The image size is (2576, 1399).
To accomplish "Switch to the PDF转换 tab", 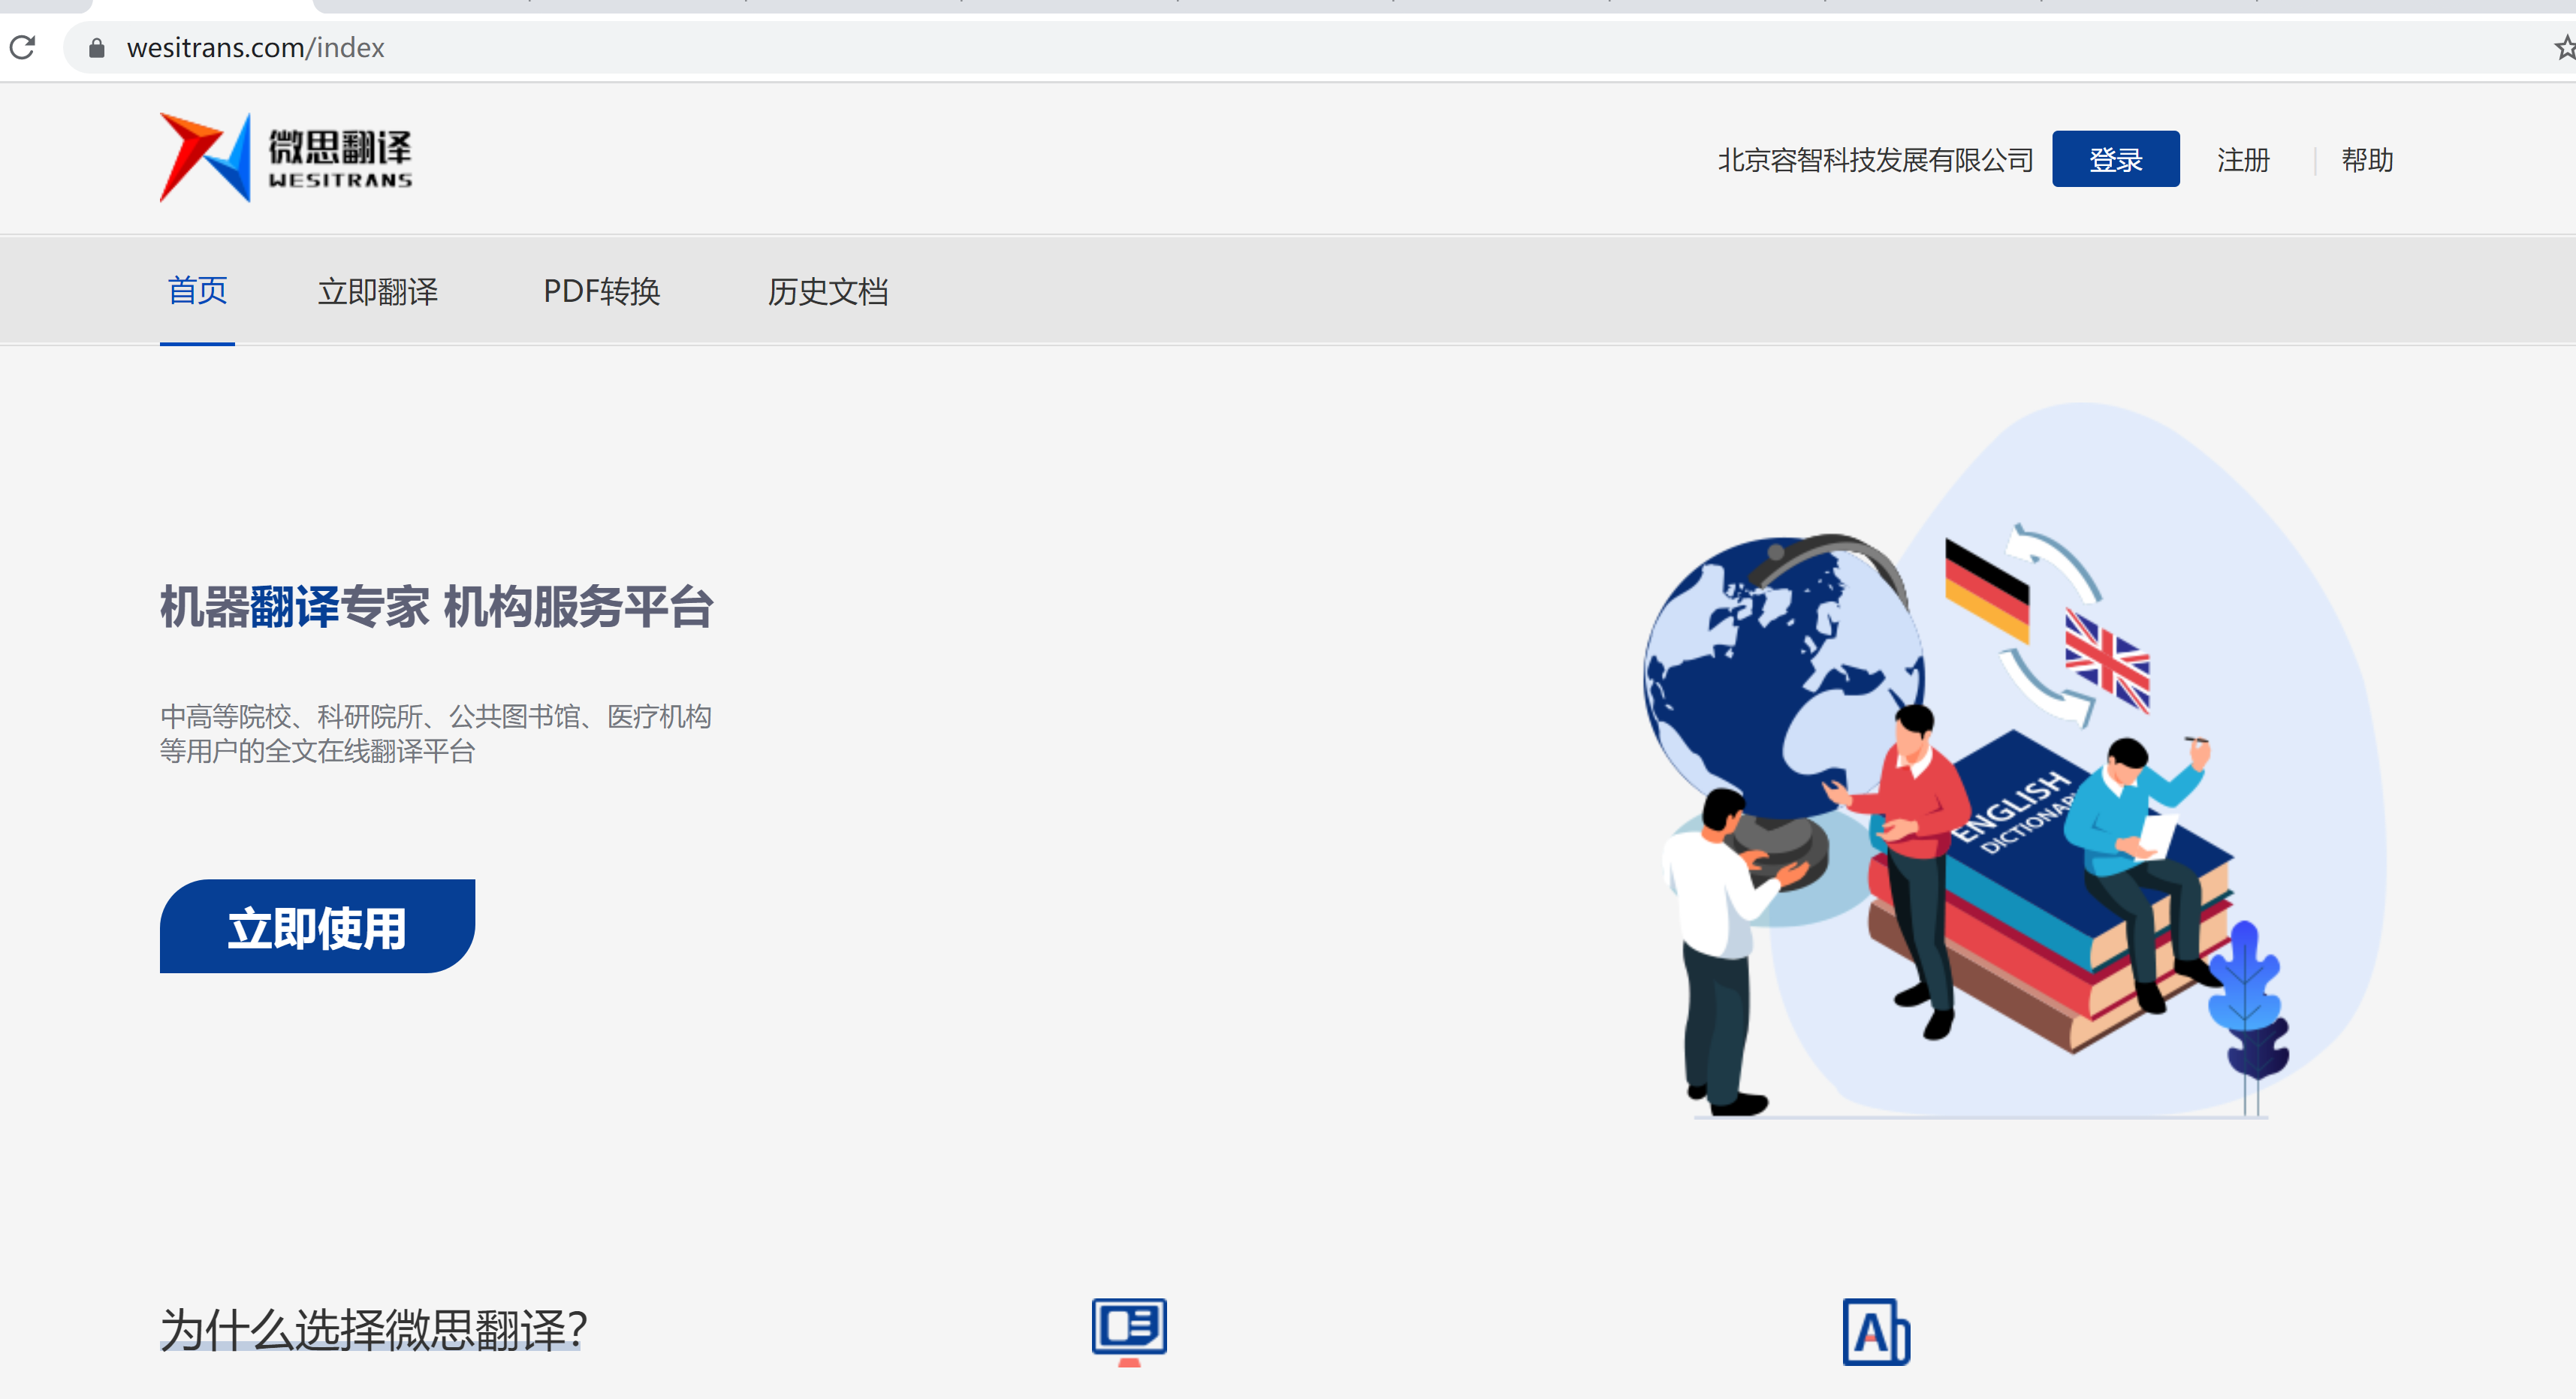I will 601,292.
